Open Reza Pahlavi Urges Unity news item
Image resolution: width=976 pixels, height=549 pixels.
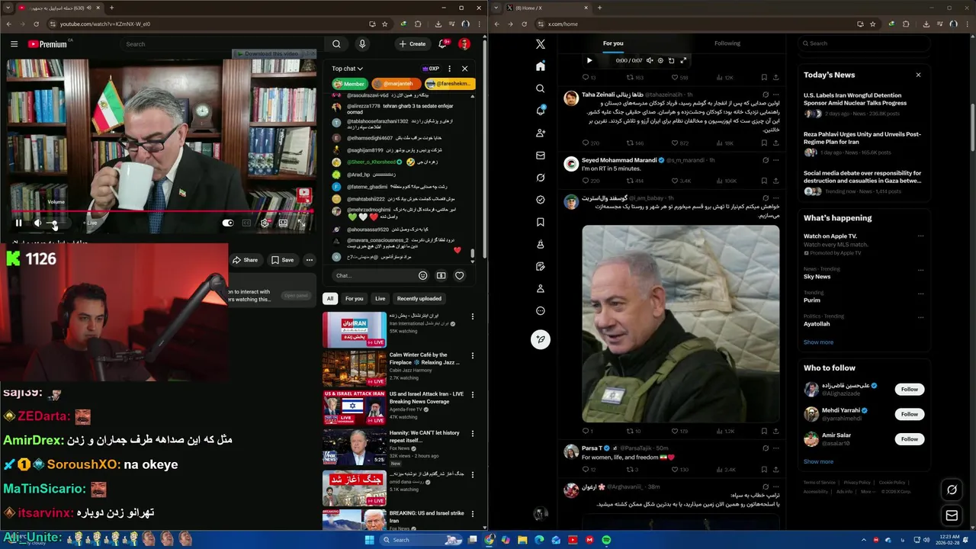pos(863,143)
